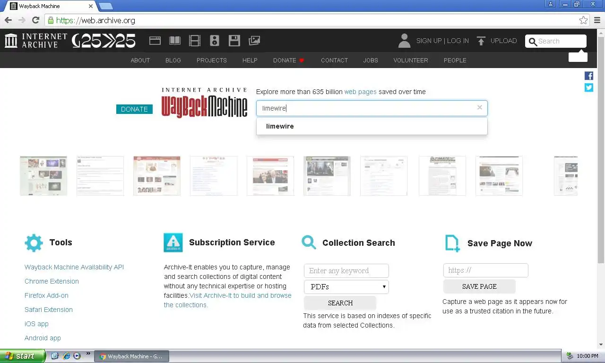Click the Wayback Machine logo

(x=204, y=103)
